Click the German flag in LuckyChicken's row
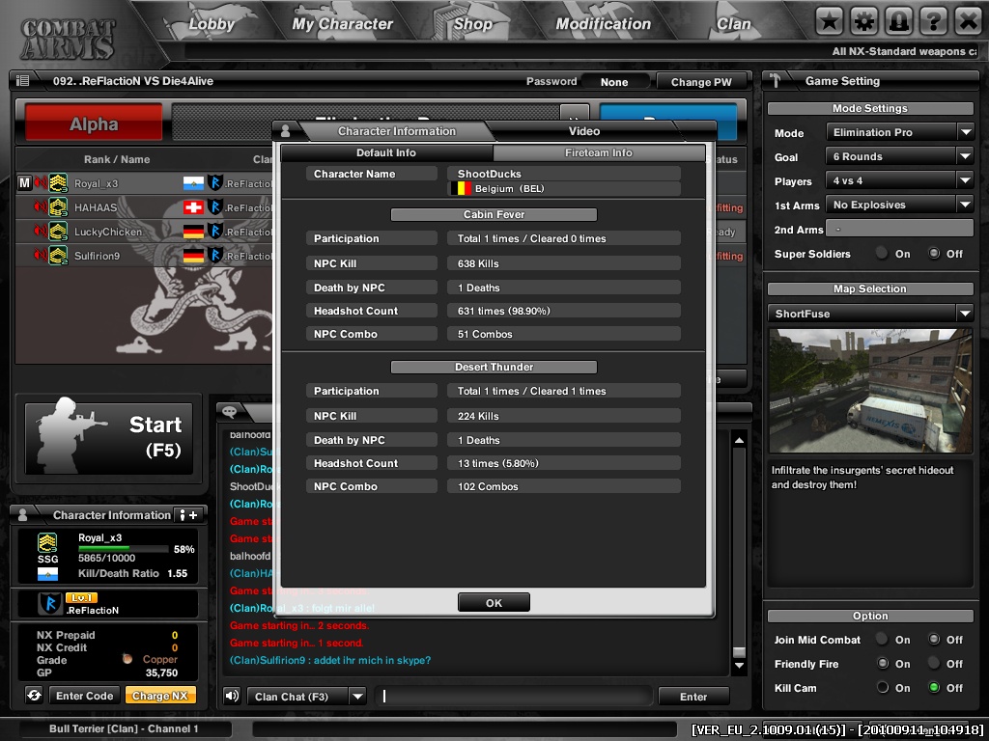The image size is (989, 741). point(193,232)
